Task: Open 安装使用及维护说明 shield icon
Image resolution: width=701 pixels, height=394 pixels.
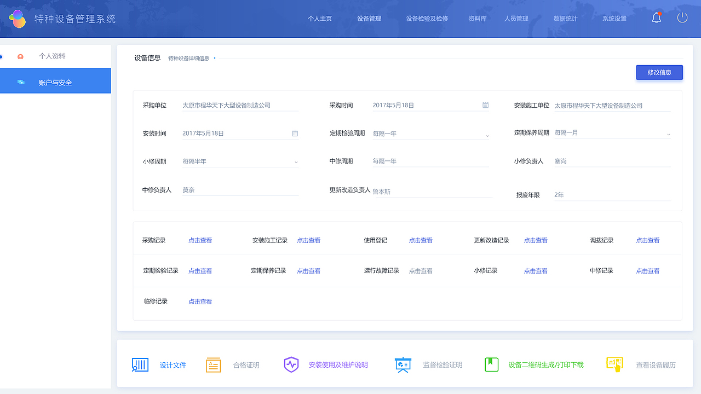Action: 291,364
